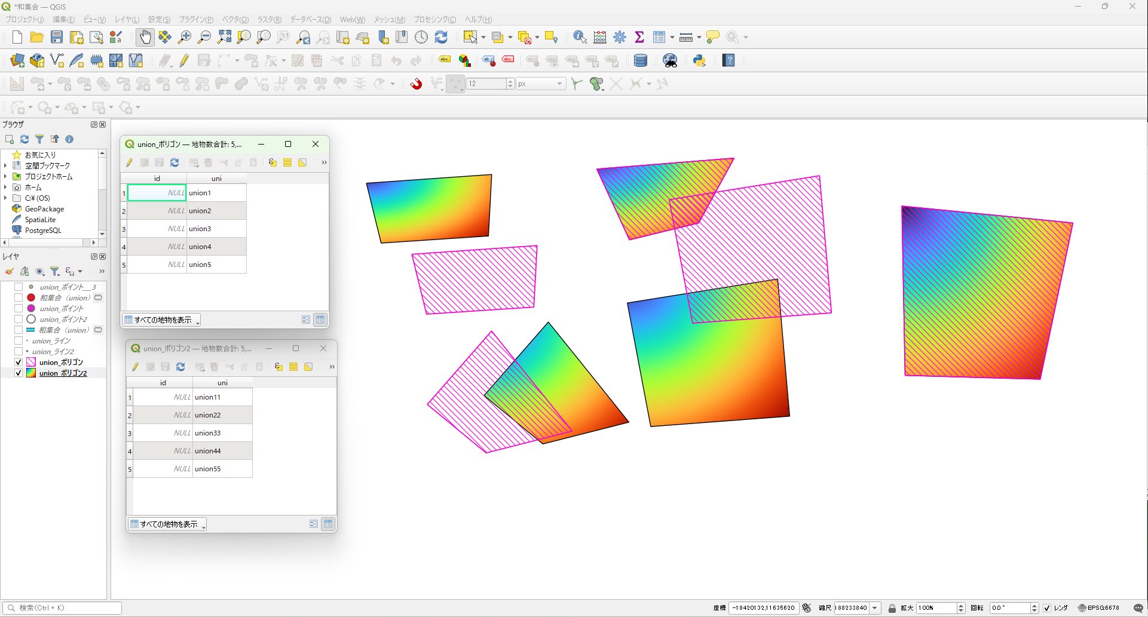The image size is (1148, 617).
Task: Click the Identify Features tool
Action: pos(579,37)
